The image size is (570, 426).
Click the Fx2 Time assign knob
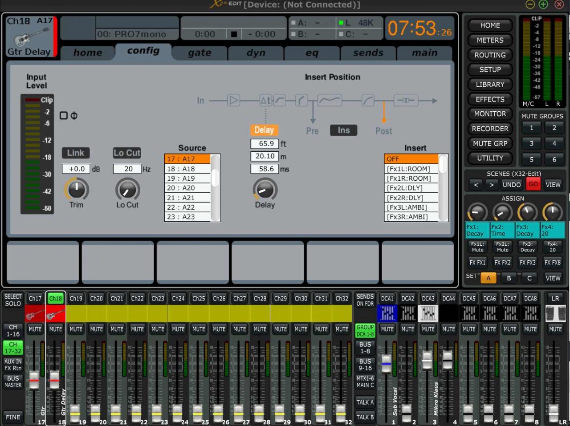point(503,213)
